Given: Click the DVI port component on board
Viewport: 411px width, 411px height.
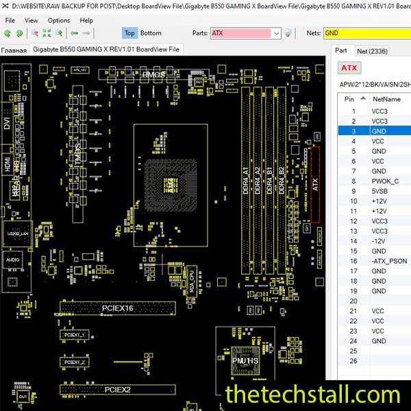Looking at the screenshot, I should [8, 123].
